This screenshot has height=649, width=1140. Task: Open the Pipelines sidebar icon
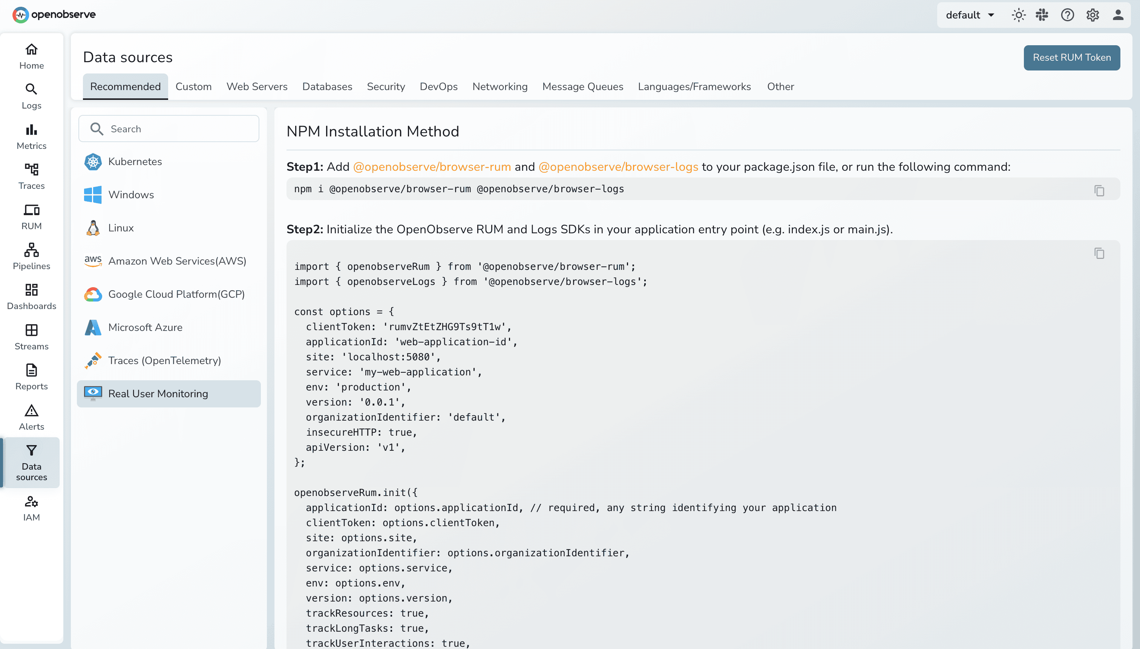click(31, 249)
